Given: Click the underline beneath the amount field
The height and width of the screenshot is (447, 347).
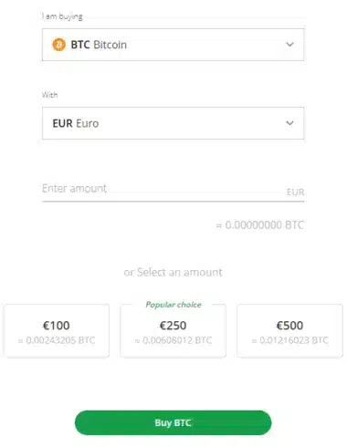Looking at the screenshot, I should pos(173,201).
